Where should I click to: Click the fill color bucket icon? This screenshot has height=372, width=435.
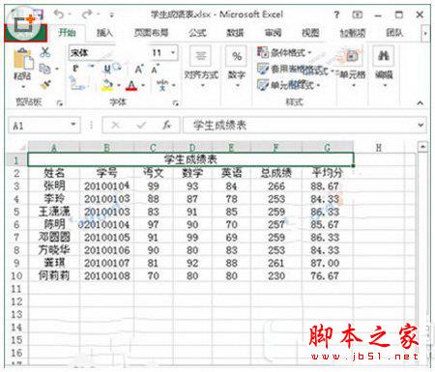[x=107, y=85]
